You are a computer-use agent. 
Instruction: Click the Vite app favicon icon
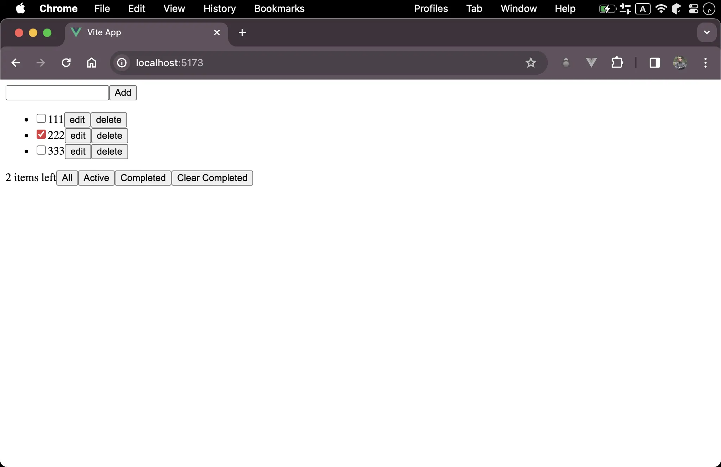(x=76, y=32)
